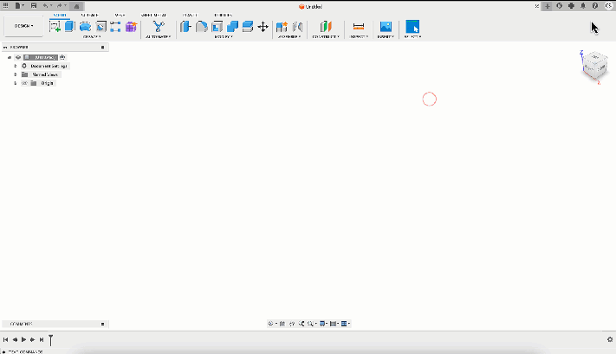Open the Create panel dropdown

click(92, 37)
